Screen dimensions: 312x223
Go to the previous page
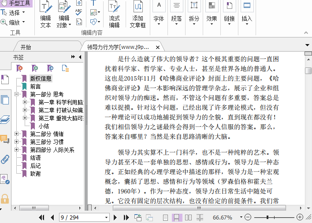coord(52,217)
